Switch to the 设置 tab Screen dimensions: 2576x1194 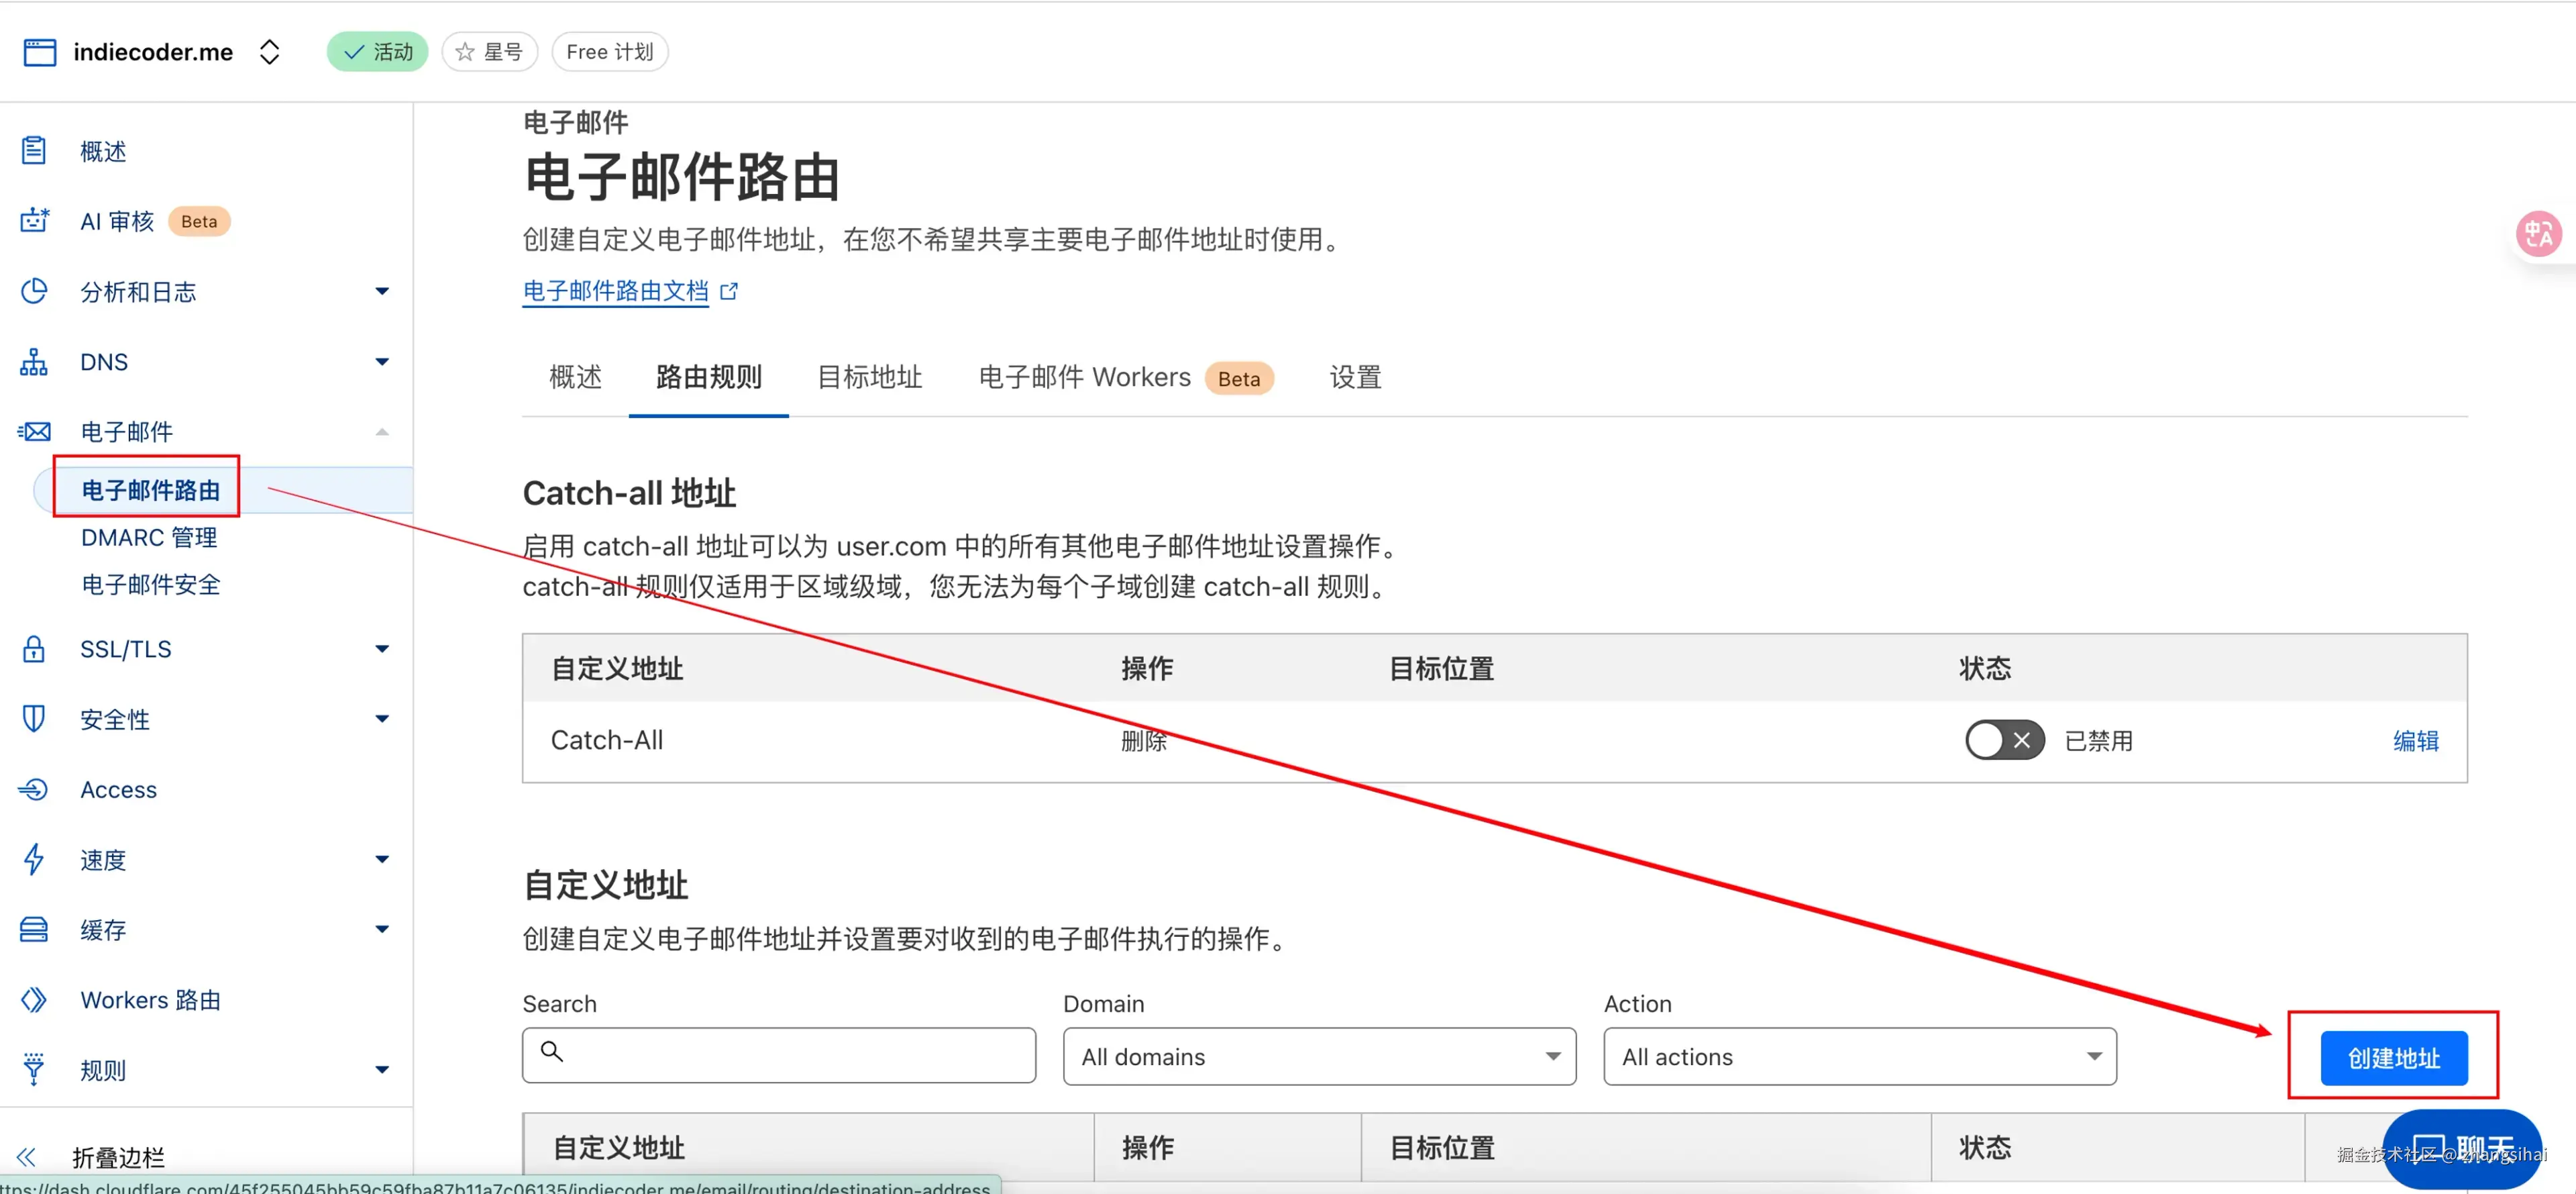1355,377
